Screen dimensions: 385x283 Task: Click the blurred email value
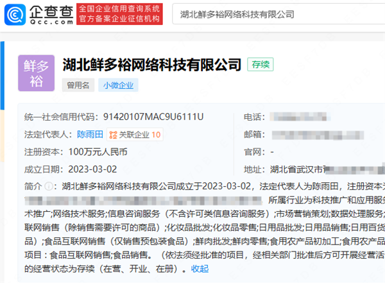coord(318,135)
